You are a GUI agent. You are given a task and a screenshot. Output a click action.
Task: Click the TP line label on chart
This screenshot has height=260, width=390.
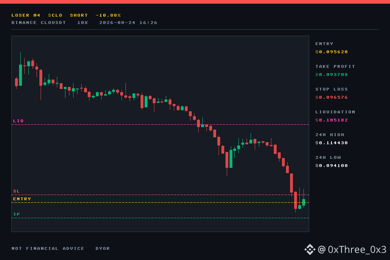[x=16, y=214]
